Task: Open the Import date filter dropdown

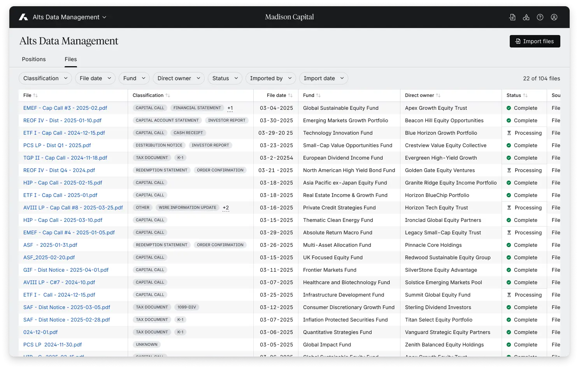Action: [324, 78]
